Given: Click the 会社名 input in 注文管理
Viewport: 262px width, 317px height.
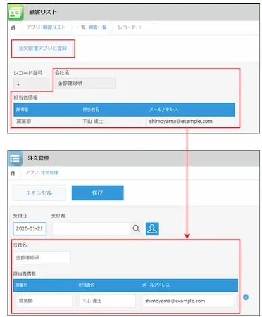Looking at the screenshot, I should click(x=42, y=257).
